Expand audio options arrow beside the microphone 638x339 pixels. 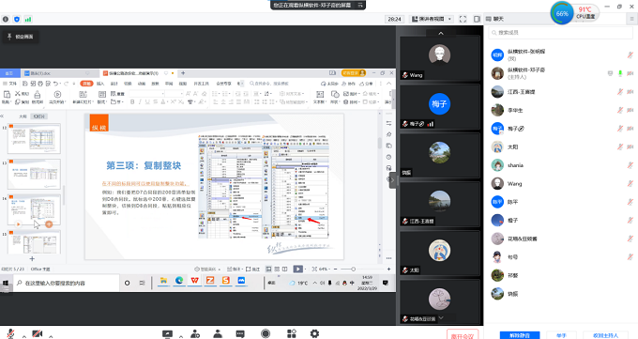coord(24,336)
